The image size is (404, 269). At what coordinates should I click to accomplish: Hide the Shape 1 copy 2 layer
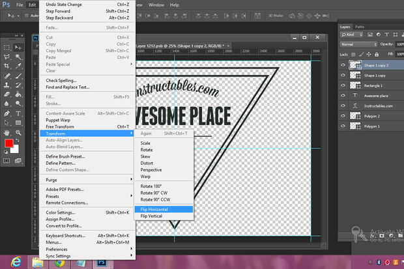tap(343, 65)
